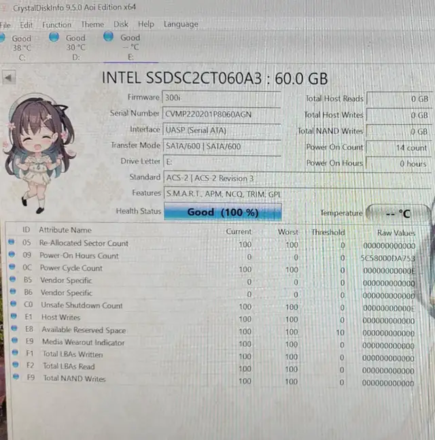435x440 pixels.
Task: Click status dot for Total LBAs Read
Action: point(16,365)
